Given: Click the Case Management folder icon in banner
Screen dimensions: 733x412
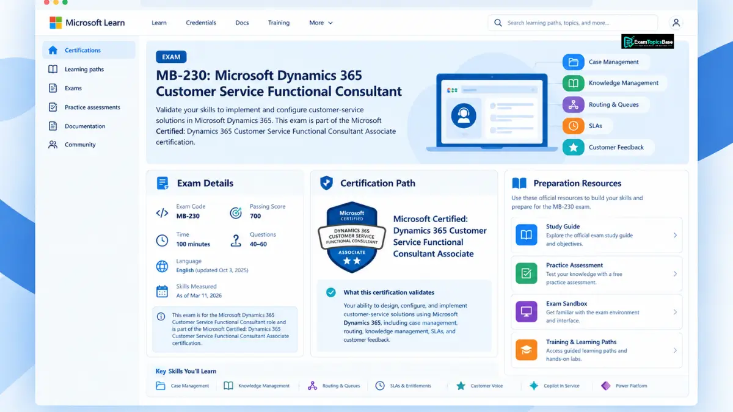Looking at the screenshot, I should point(573,62).
